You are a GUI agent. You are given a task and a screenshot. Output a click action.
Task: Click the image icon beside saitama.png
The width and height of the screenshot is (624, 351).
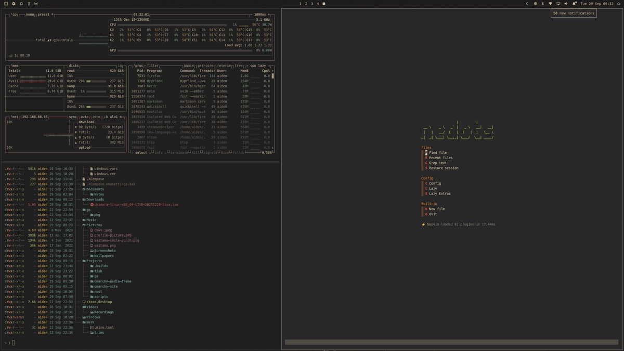pos(92,245)
